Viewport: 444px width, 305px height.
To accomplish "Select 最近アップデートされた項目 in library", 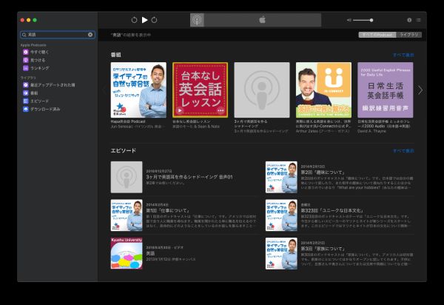I will click(52, 85).
